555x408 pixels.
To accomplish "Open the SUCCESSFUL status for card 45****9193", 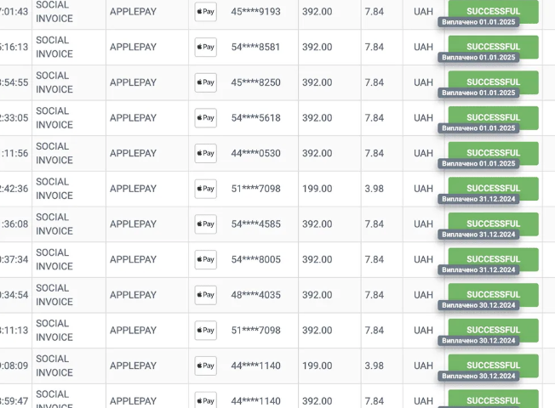I will click(x=493, y=9).
